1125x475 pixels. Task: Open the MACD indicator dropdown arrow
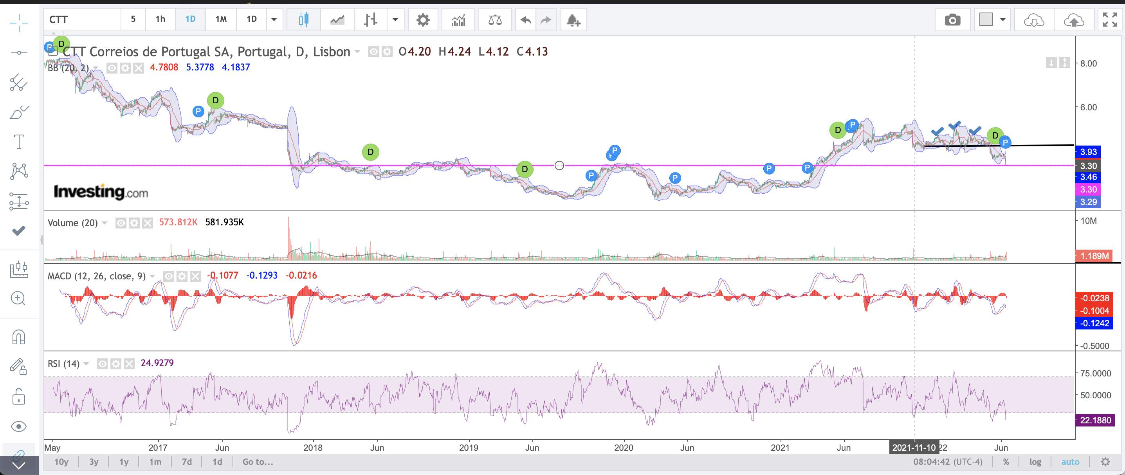152,276
